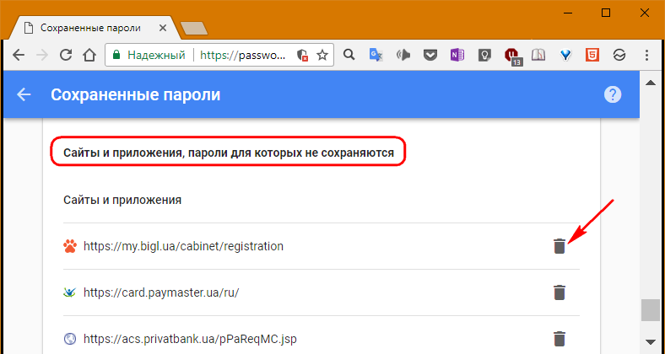The width and height of the screenshot is (665, 354).
Task: Click the sync circle extension icon
Action: pos(619,55)
